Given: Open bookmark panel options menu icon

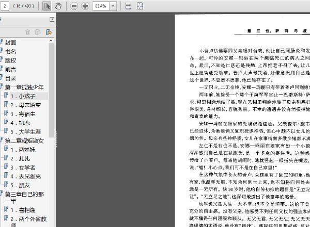Looking at the screenshot, I should pos(49,32).
